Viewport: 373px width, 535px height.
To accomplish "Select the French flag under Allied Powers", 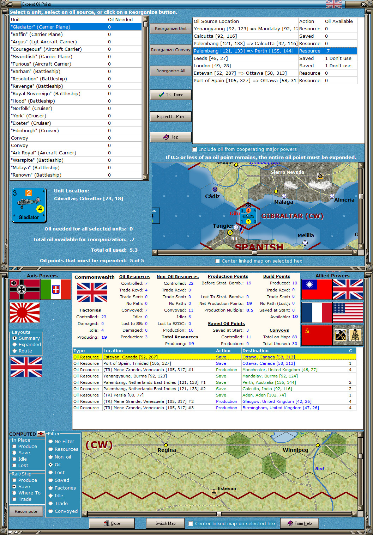I will (317, 312).
